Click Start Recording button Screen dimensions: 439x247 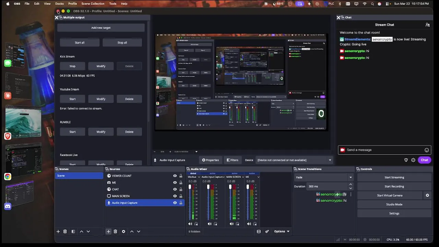point(394,187)
